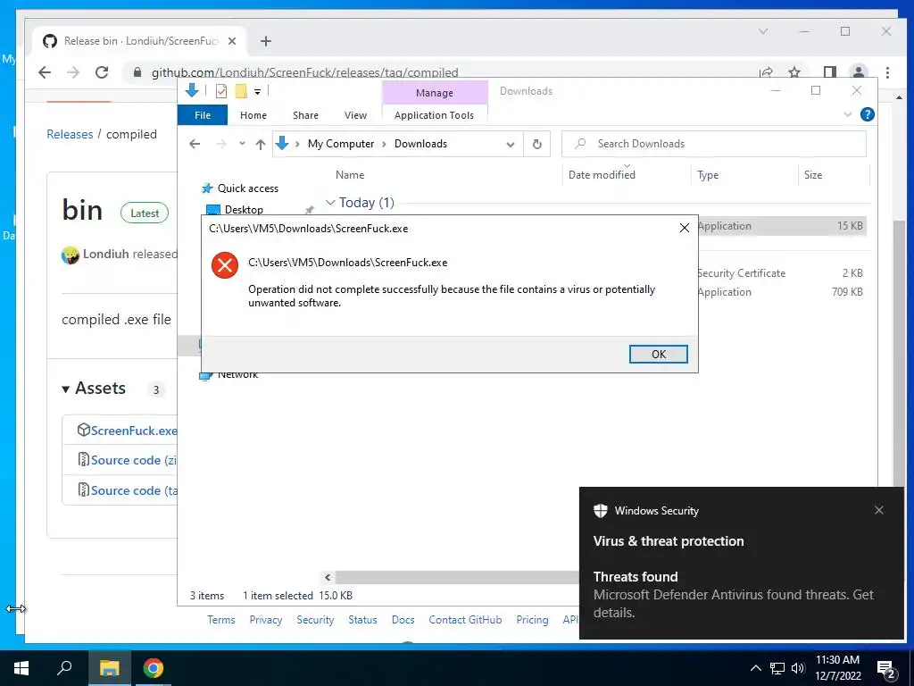The image size is (914, 686).
Task: Sort by the Type column
Action: (708, 175)
